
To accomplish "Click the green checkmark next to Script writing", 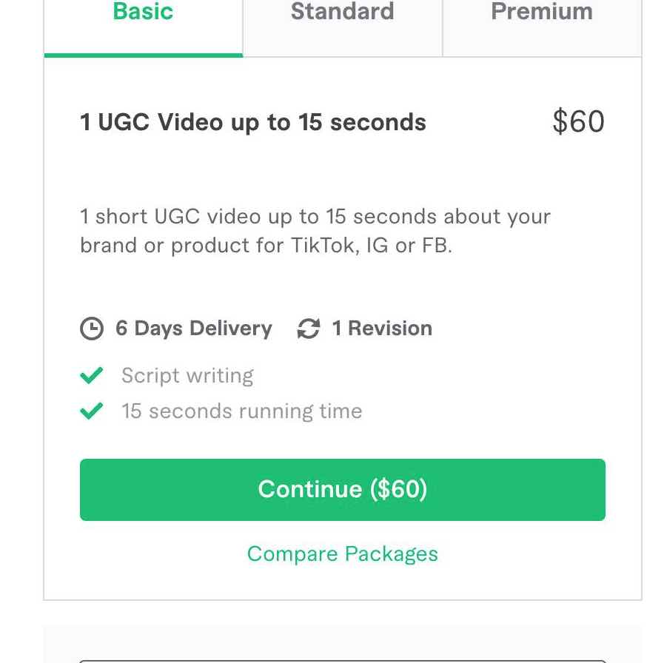I will [91, 375].
